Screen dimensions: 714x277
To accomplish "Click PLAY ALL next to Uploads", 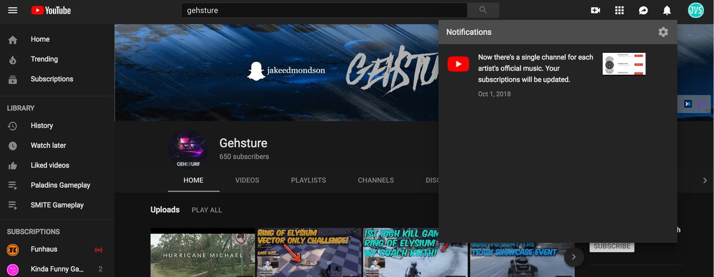I will (x=206, y=210).
